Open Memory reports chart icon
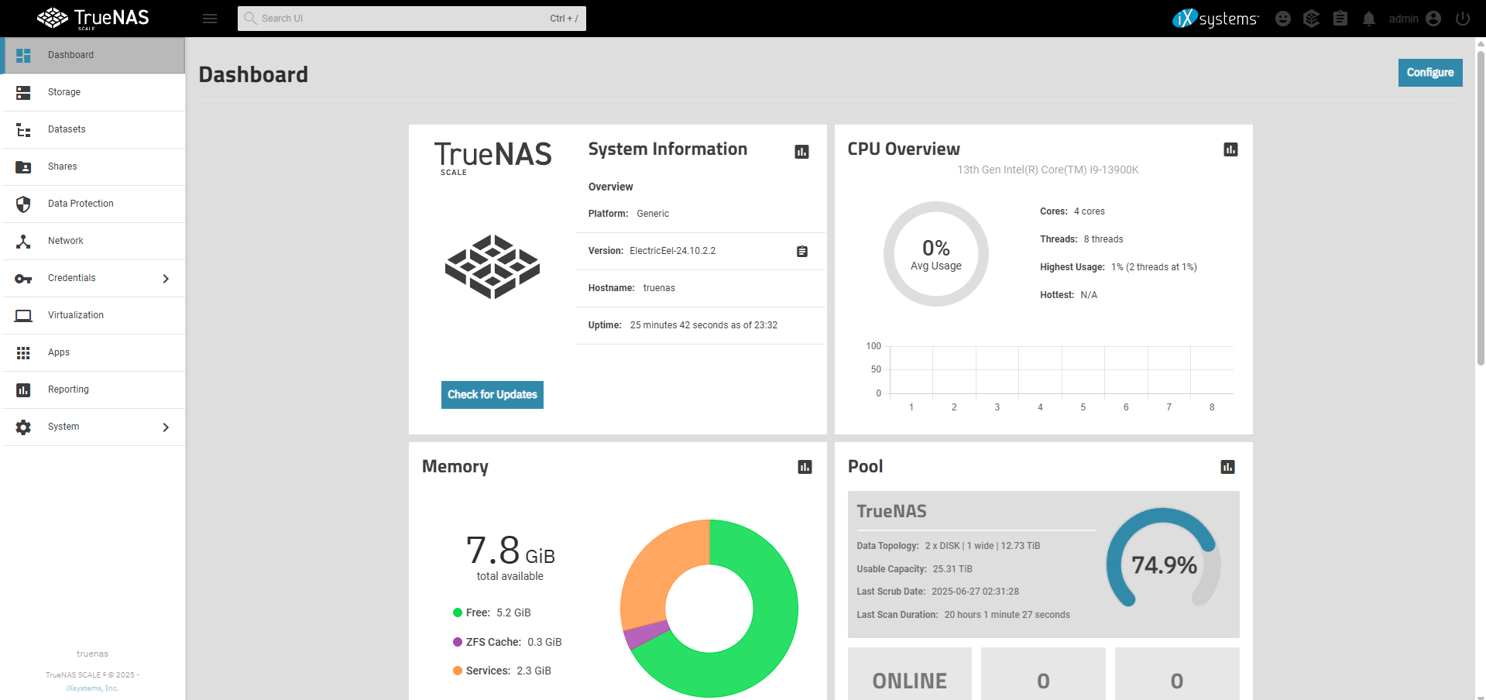The height and width of the screenshot is (700, 1486). tap(805, 467)
